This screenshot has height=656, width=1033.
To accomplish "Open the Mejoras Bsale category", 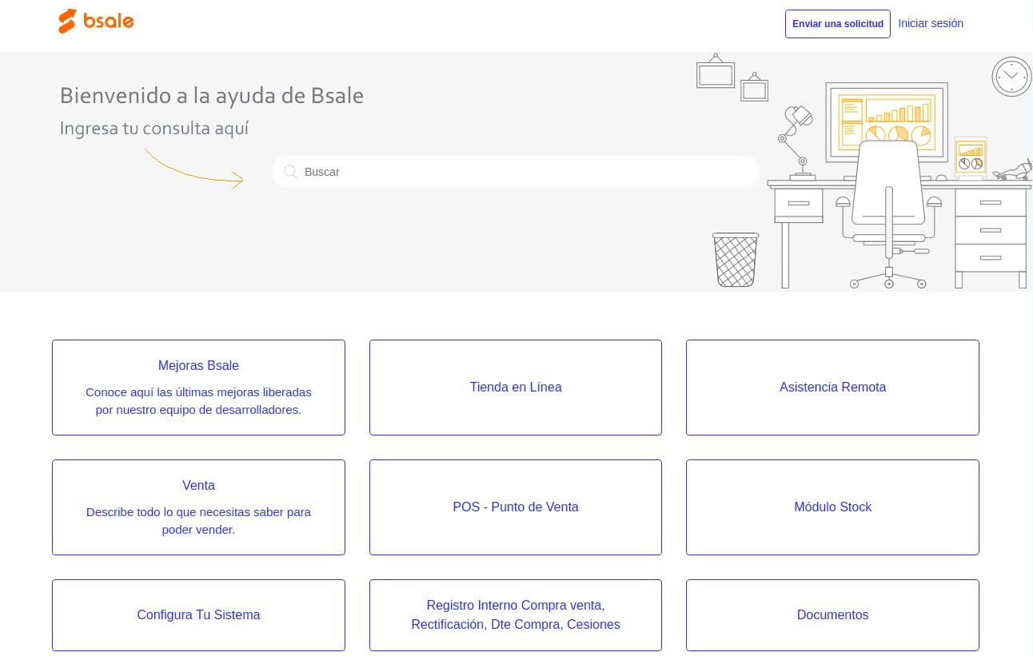I will pyautogui.click(x=198, y=388).
